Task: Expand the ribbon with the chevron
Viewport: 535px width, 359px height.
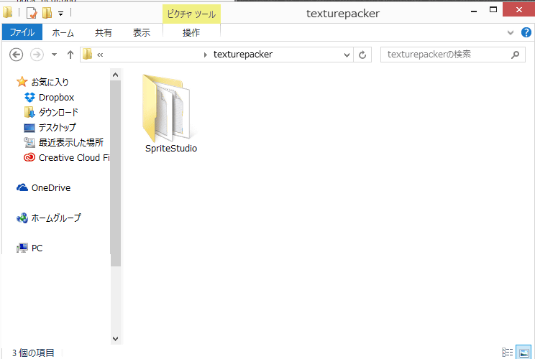Action: [511, 33]
